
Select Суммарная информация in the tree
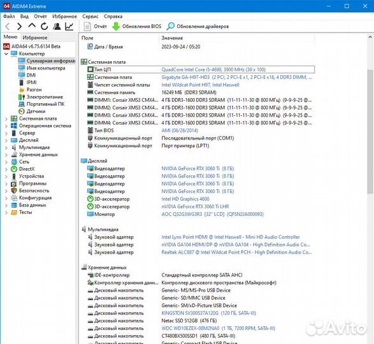coord(51,61)
